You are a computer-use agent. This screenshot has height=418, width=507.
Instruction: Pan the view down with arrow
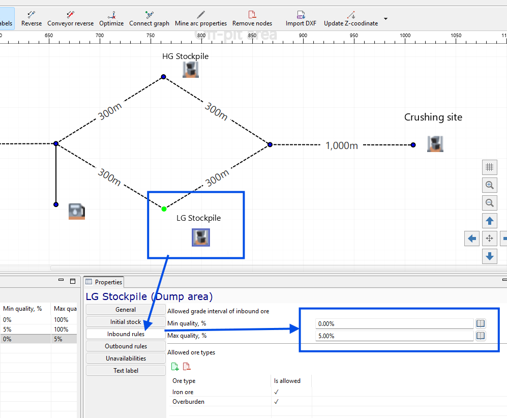point(490,256)
